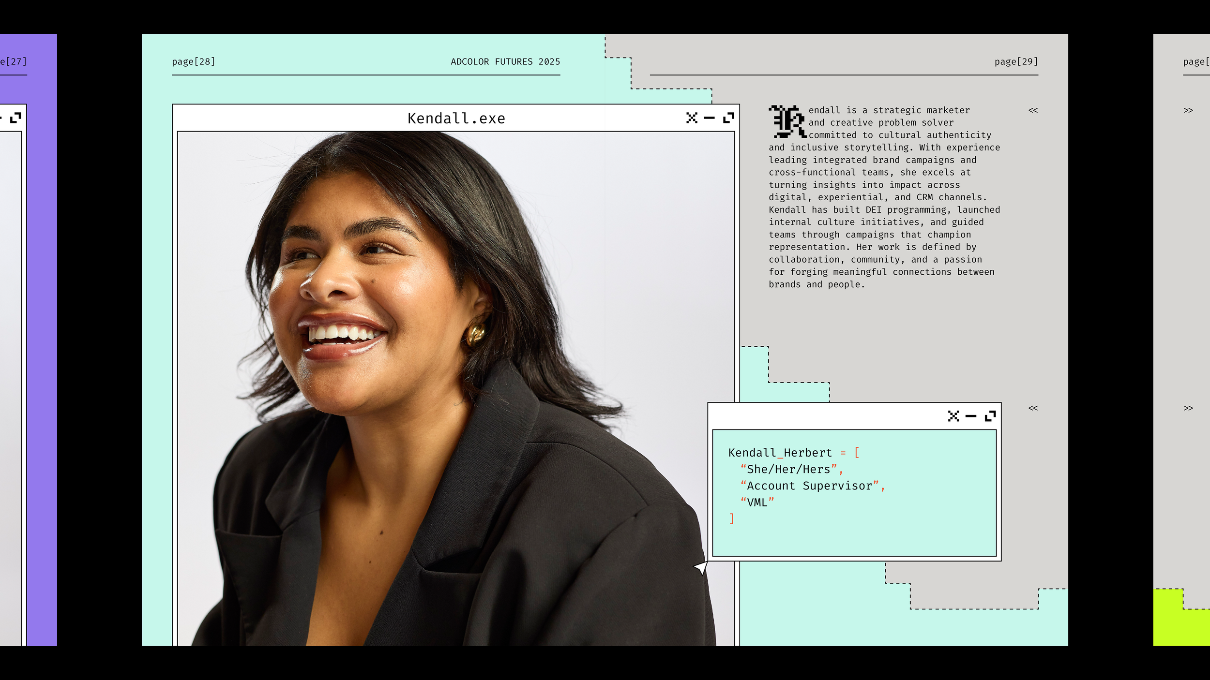
Task: Close the Kendall.exe window
Action: [692, 118]
